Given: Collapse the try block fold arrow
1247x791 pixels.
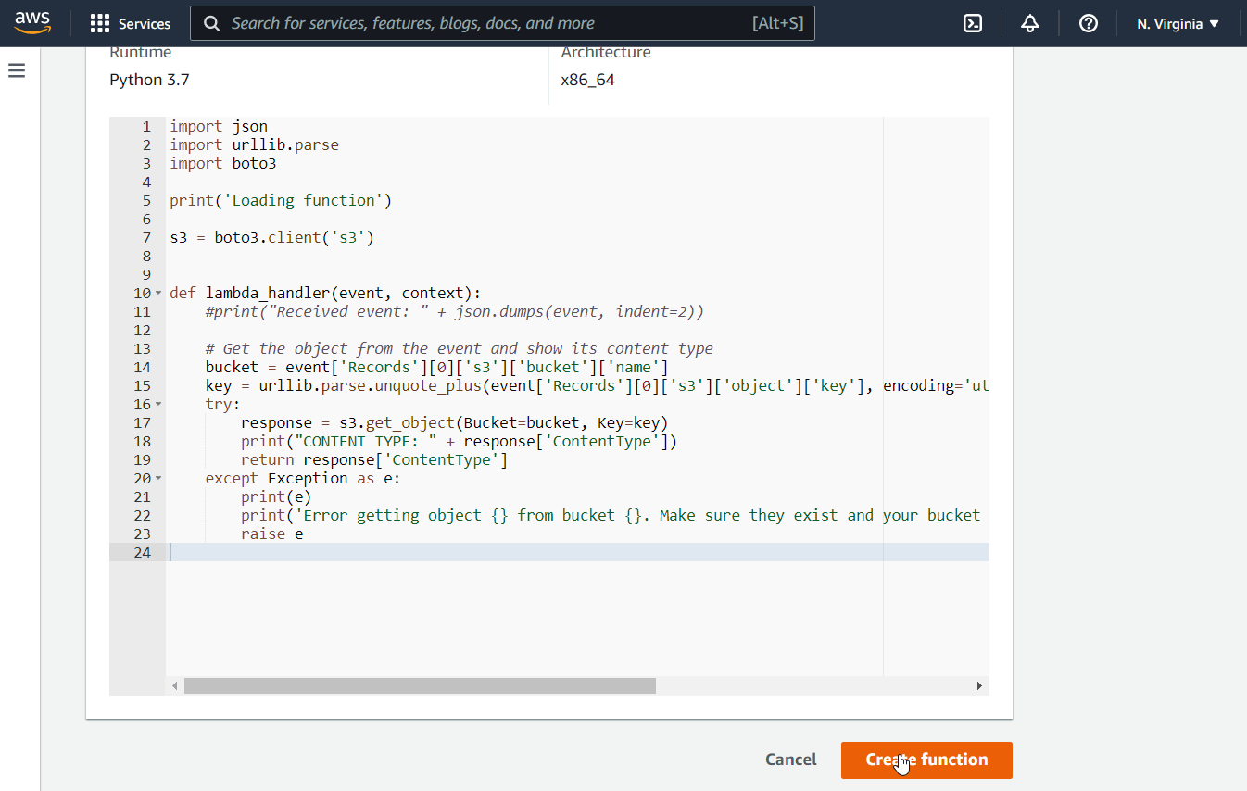Looking at the screenshot, I should tap(157, 404).
